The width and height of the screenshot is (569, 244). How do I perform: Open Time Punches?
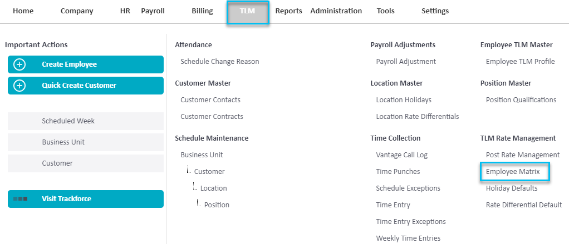click(398, 172)
